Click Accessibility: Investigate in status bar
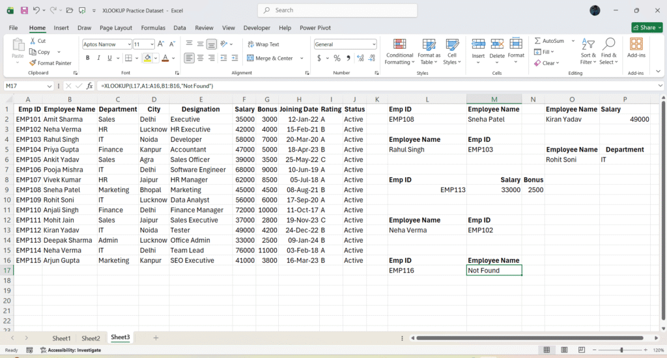Screen dimensions: 667x358 click(x=70, y=350)
